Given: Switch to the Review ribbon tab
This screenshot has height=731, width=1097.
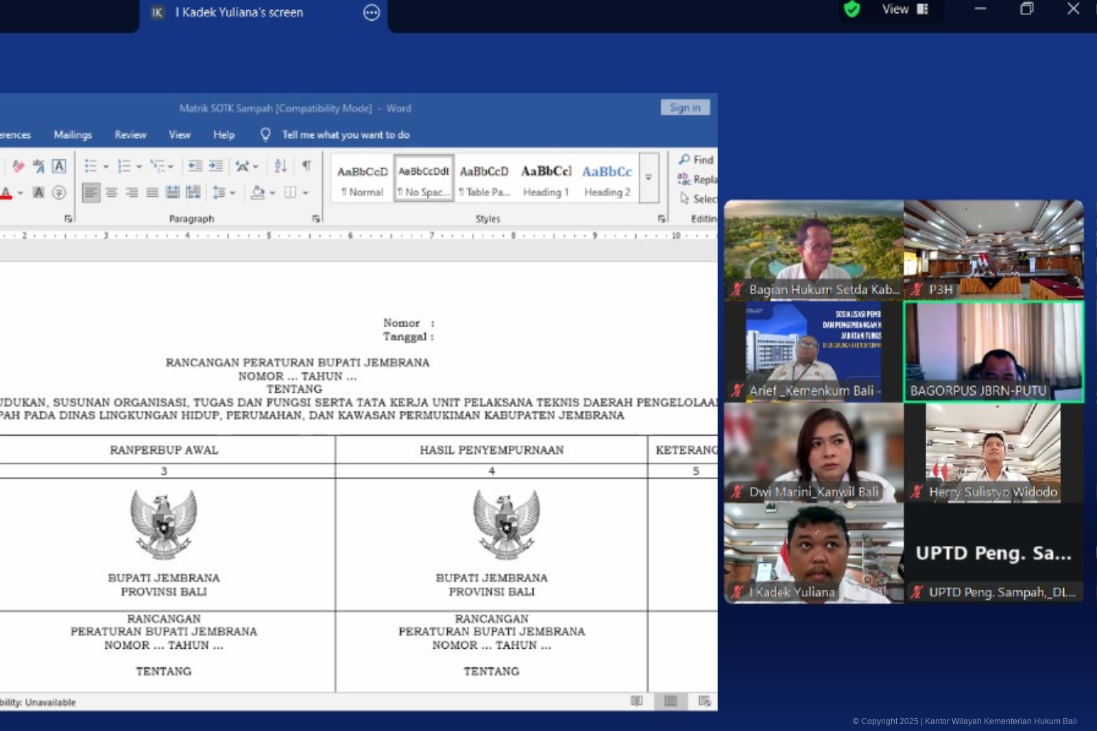Looking at the screenshot, I should coord(130,135).
